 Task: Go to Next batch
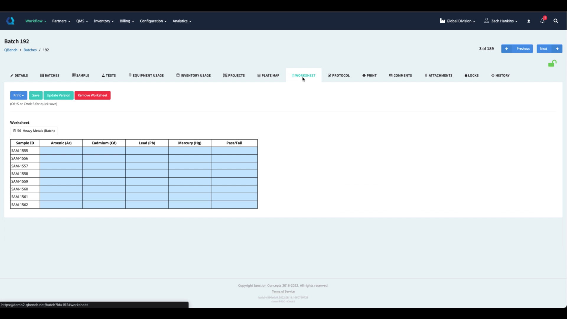(549, 49)
